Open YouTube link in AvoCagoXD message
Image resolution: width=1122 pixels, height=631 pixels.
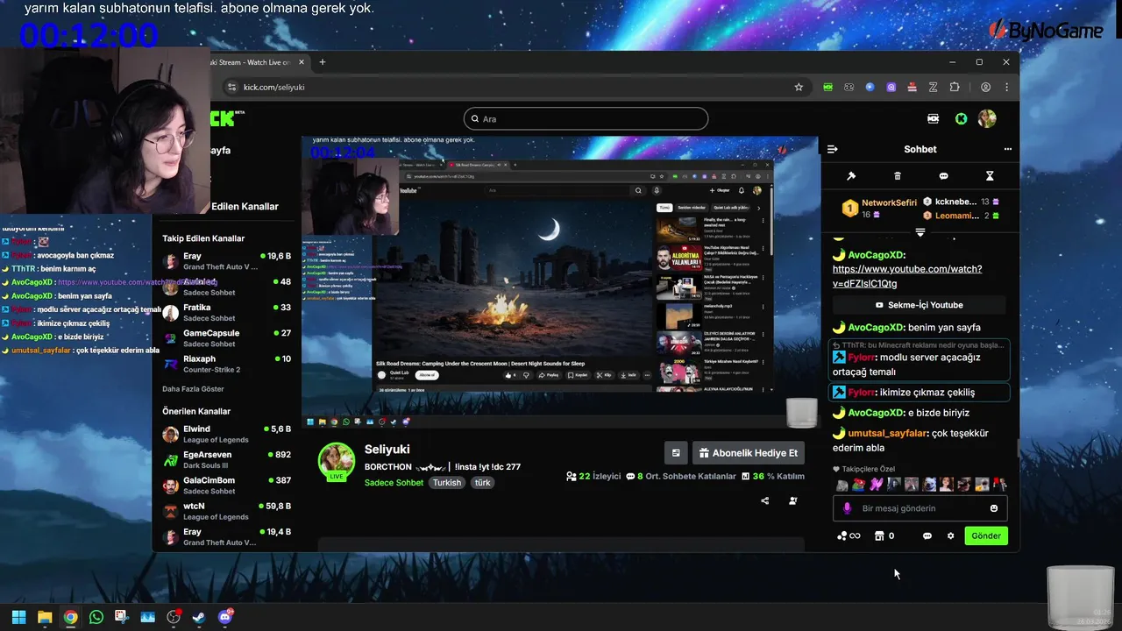click(907, 276)
